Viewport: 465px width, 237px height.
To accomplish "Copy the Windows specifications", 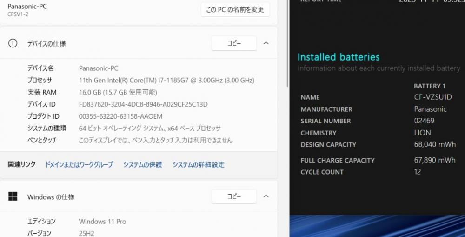I will [234, 196].
